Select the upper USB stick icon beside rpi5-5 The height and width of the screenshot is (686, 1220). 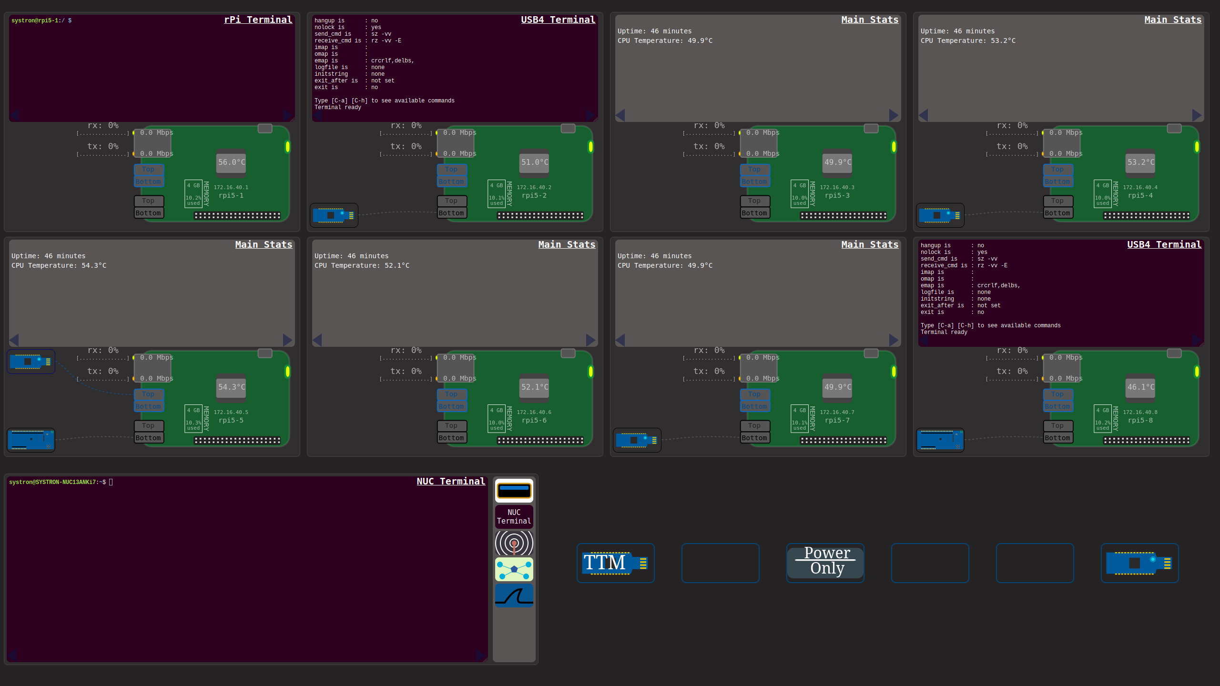tap(31, 362)
